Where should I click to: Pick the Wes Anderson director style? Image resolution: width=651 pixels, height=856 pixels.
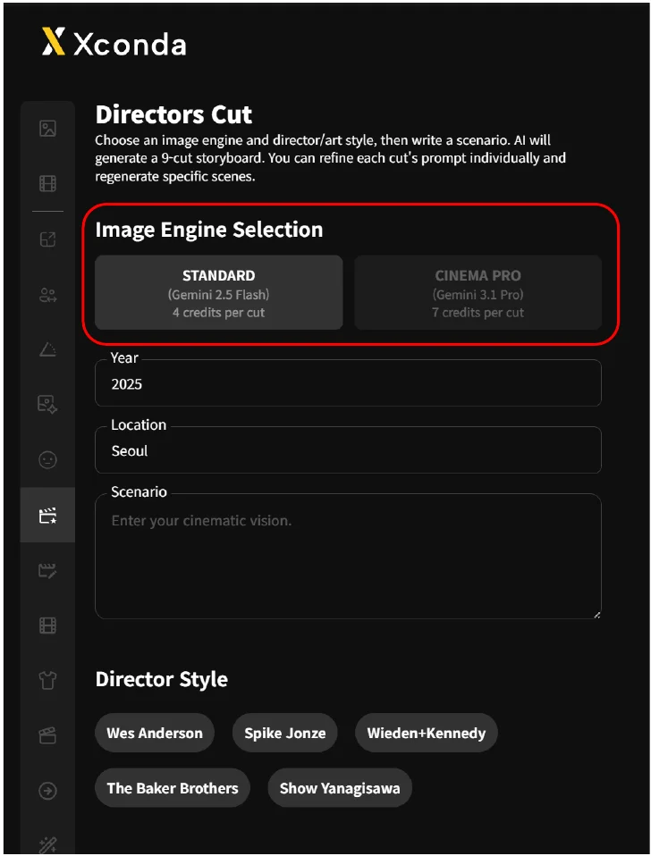tap(155, 733)
